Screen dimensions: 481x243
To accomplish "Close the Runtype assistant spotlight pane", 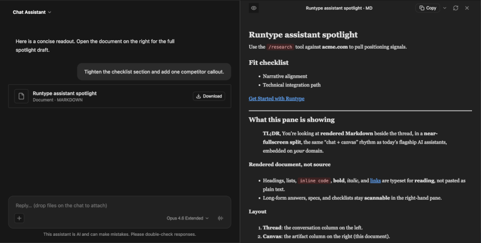I will click(x=467, y=8).
